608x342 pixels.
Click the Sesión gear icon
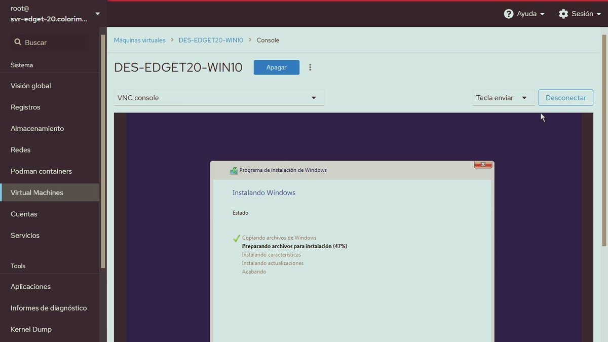(563, 14)
